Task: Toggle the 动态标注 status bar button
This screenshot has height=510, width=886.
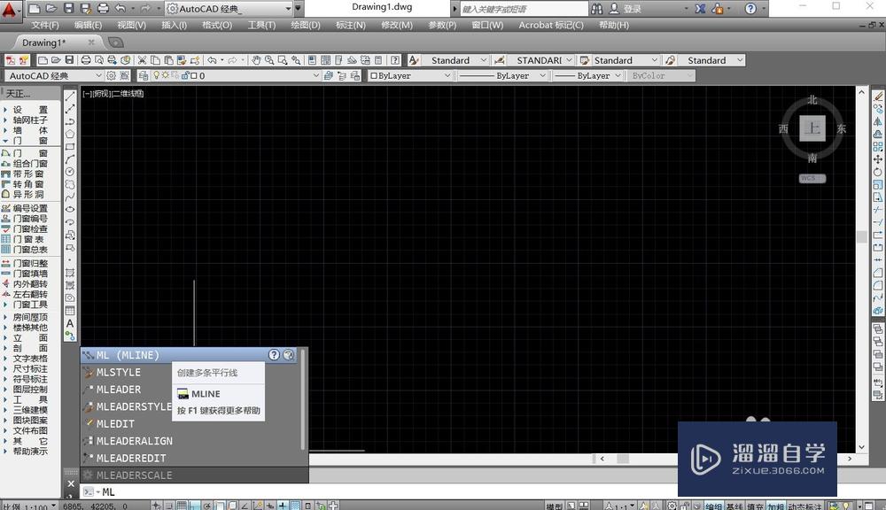Action: pyautogui.click(x=804, y=506)
